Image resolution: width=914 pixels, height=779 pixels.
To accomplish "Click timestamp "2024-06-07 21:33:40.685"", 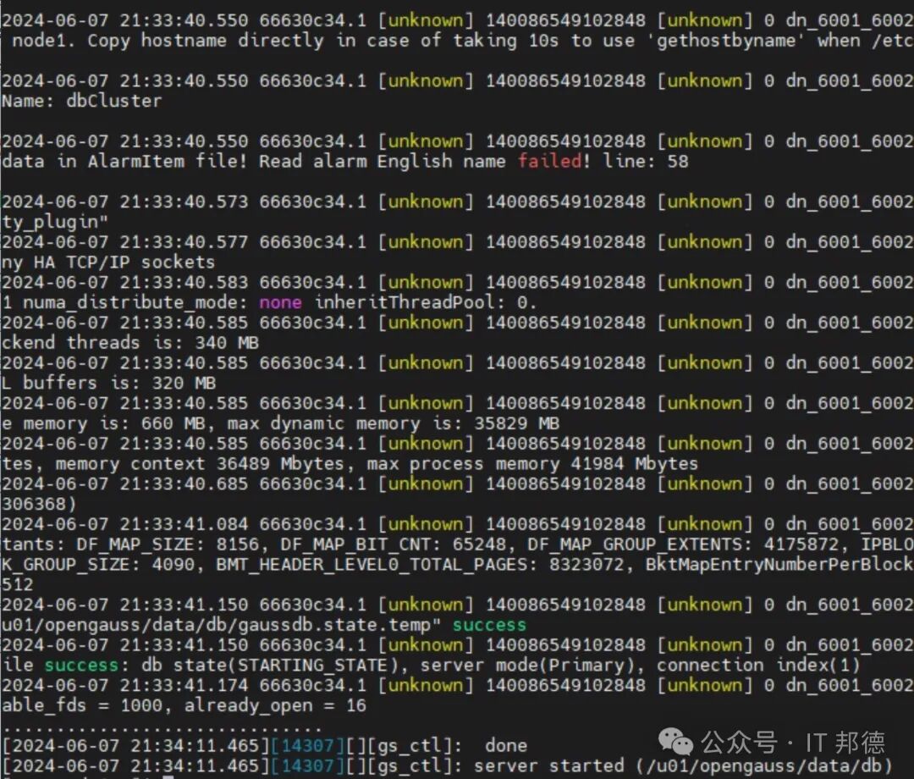I will (124, 483).
